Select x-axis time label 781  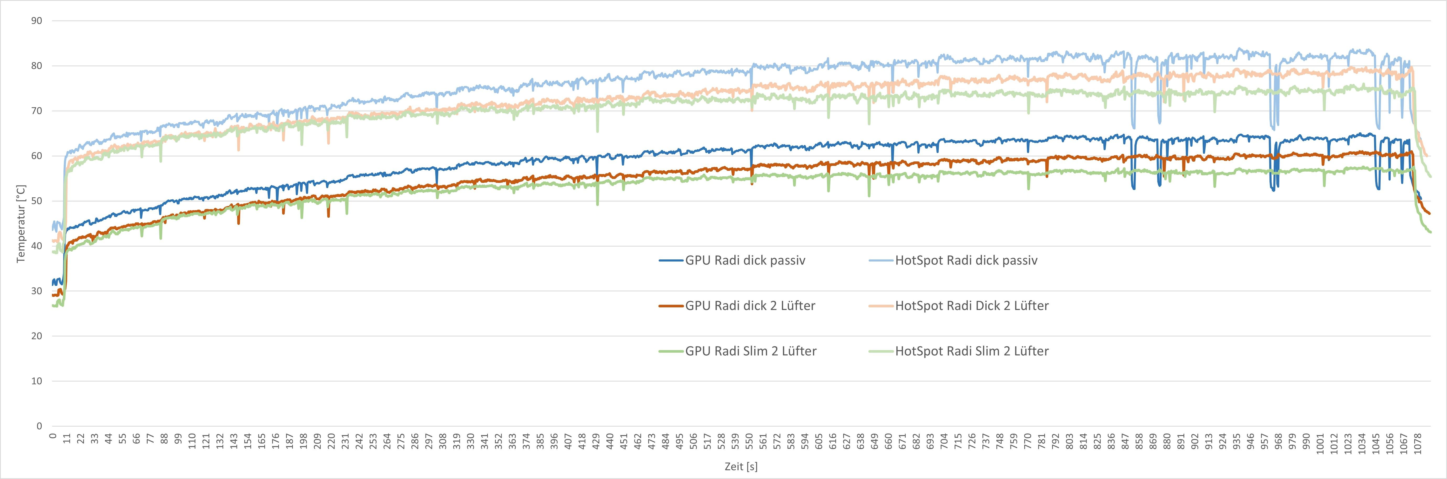point(1042,440)
